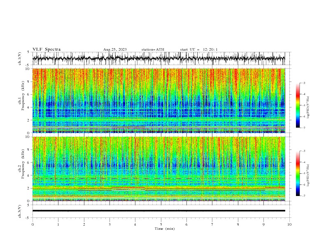Click the ch.2 'Frequency (kHz)' axis title
The image size is (326, 252).
point(23,164)
